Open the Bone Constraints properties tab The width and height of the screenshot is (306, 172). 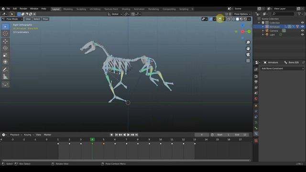(x=256, y=134)
